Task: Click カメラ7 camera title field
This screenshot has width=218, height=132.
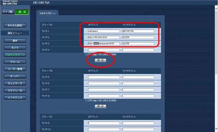Action: (x=138, y=90)
